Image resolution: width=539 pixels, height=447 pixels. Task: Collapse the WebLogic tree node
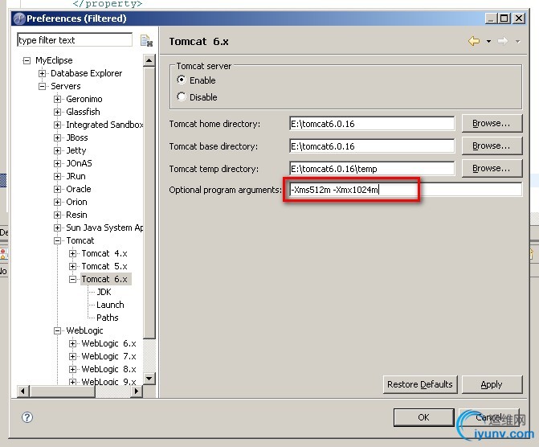(57, 330)
